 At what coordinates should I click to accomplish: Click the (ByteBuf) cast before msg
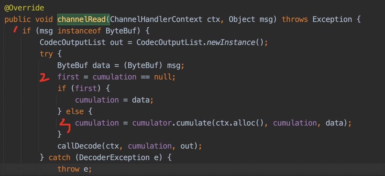pos(143,65)
